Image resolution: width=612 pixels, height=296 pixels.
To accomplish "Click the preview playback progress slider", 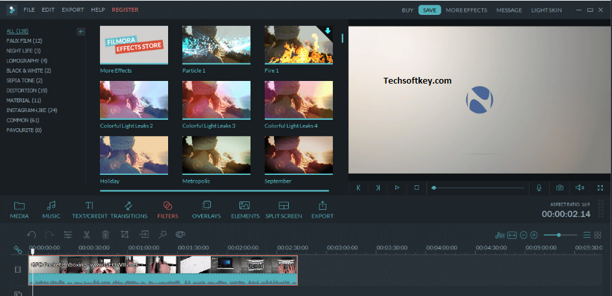I will (x=478, y=188).
